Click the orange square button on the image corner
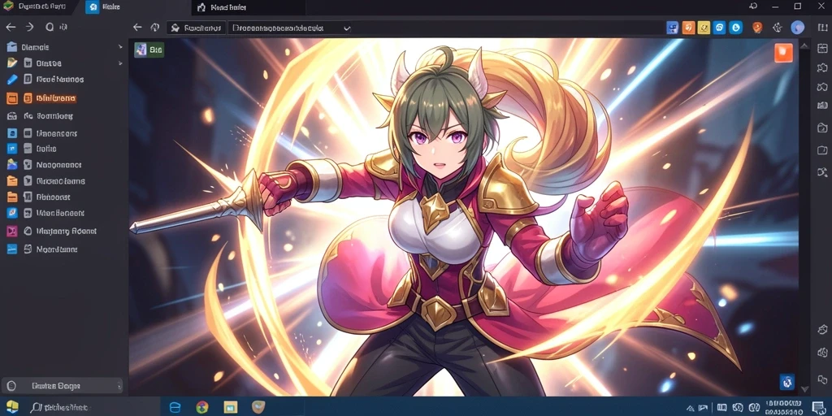Screen dimensions: 832x416 tap(784, 53)
